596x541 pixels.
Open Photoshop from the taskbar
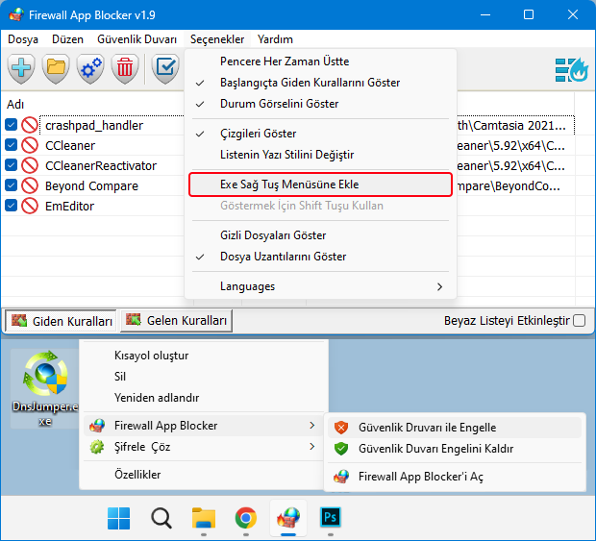[331, 517]
